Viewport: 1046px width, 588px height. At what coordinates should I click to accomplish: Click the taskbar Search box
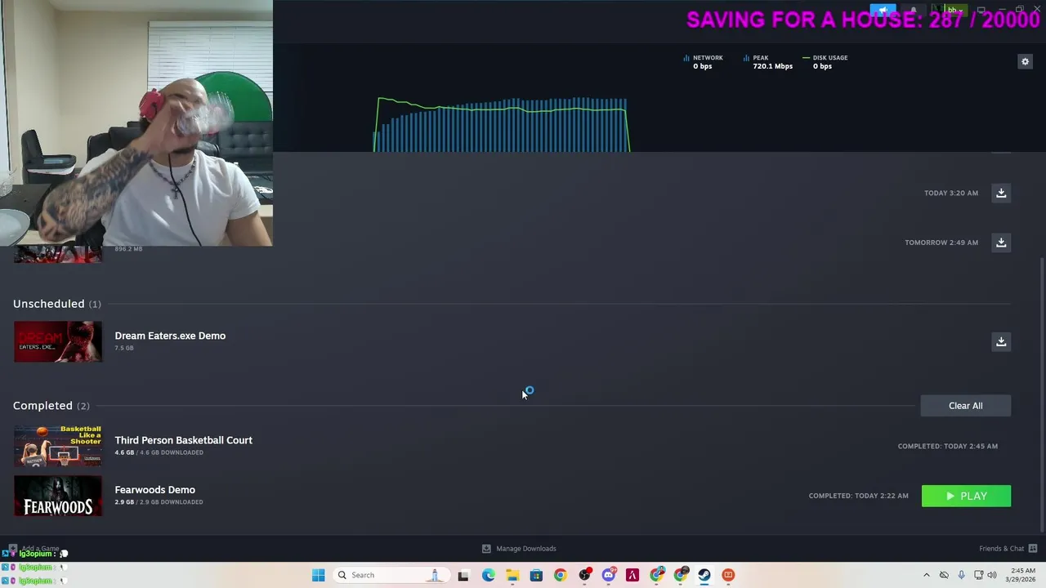(391, 575)
